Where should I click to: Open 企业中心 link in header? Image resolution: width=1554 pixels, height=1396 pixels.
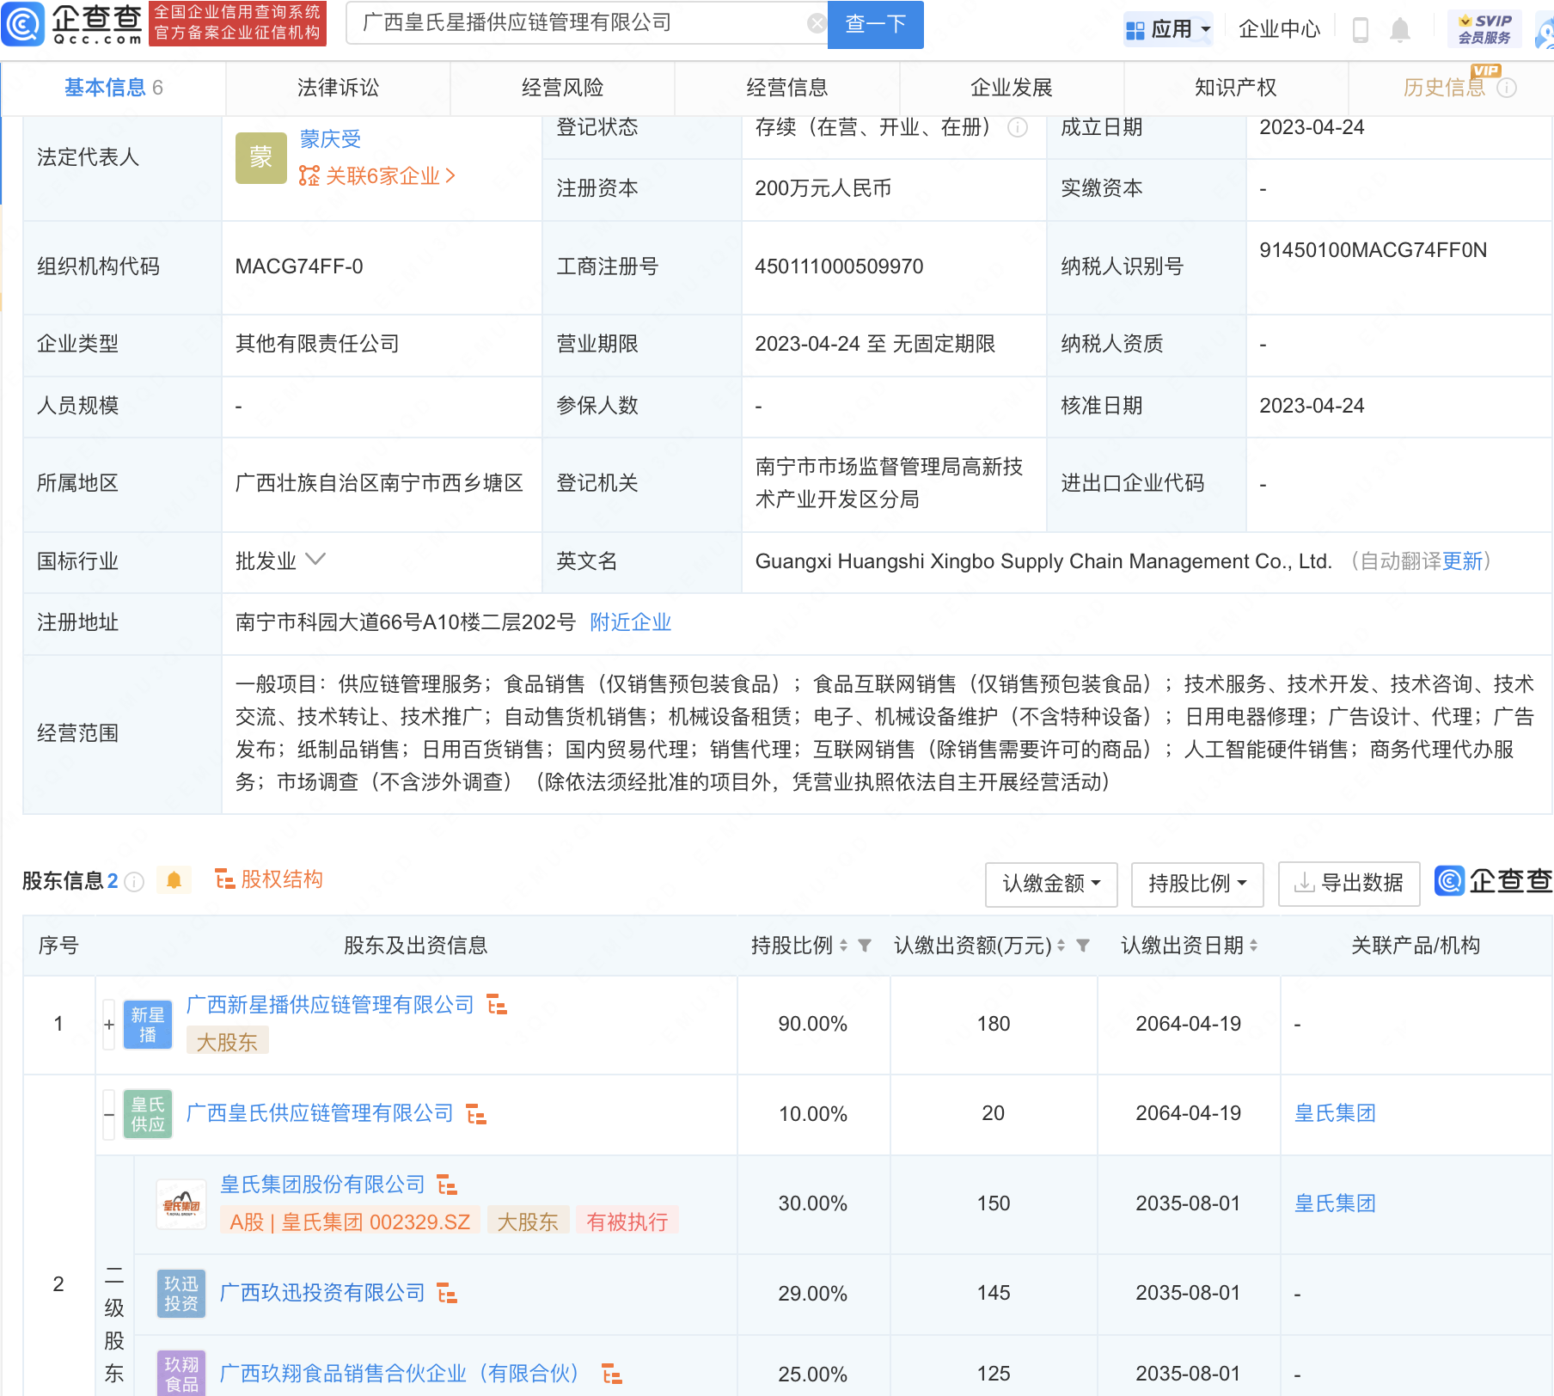tap(1279, 30)
